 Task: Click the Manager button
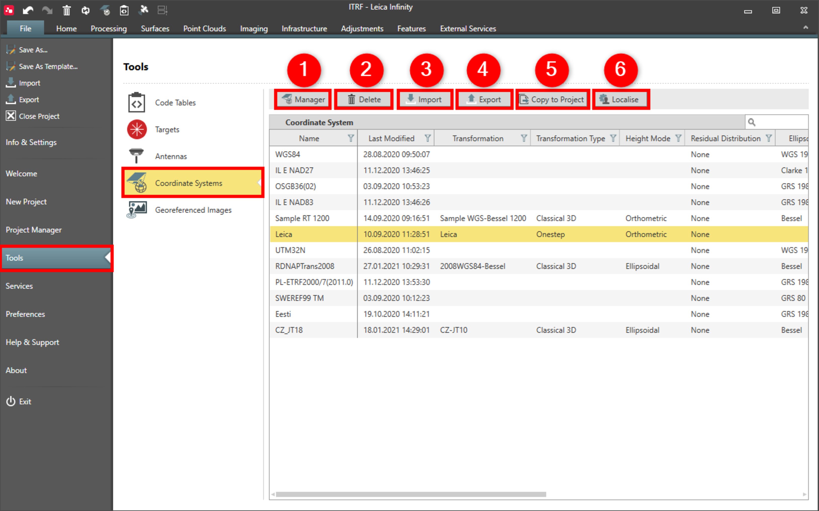coord(303,99)
